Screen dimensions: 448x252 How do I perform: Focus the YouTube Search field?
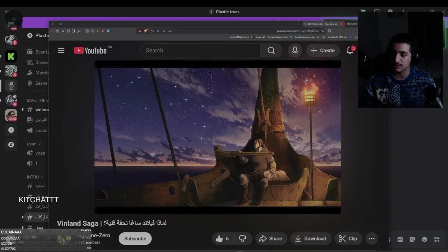tap(200, 50)
